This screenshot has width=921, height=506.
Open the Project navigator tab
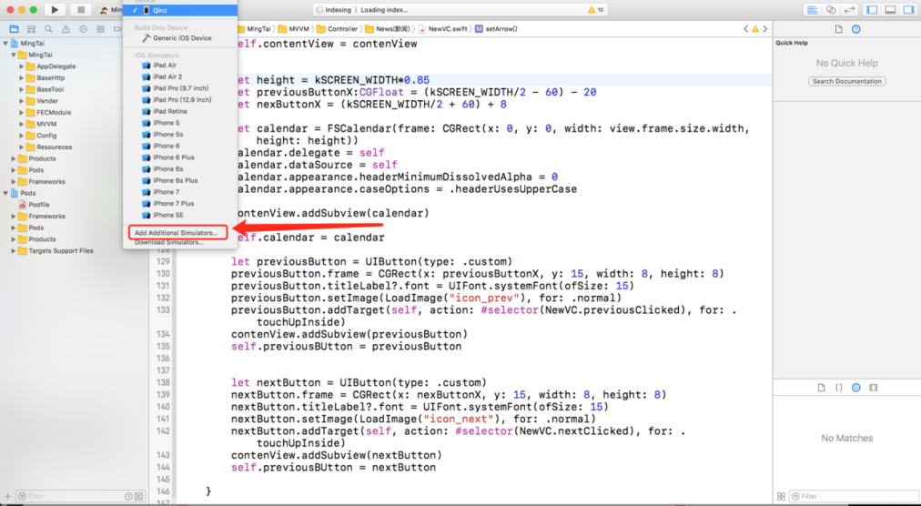pos(14,29)
